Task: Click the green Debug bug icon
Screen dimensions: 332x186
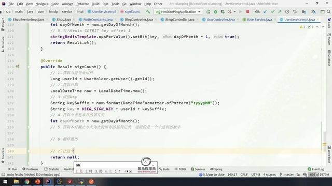Action: click(215, 12)
